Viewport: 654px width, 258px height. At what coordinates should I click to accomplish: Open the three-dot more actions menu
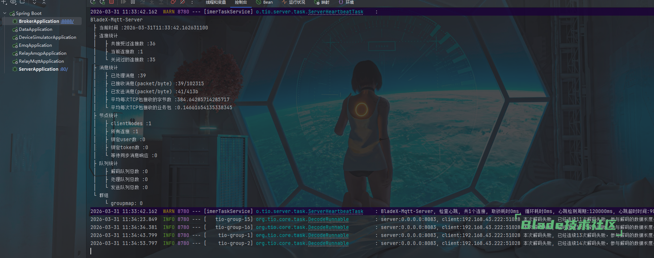pyautogui.click(x=192, y=2)
